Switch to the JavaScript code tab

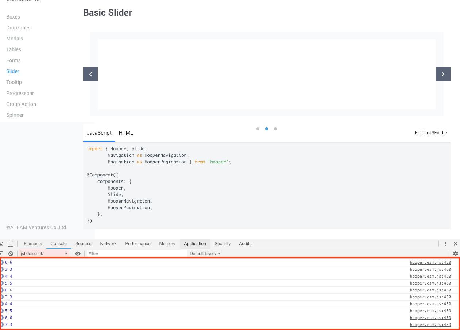99,133
